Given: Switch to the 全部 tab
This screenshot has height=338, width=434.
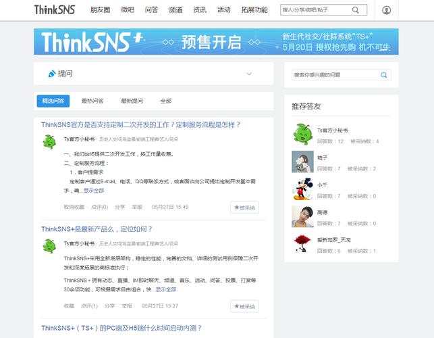Looking at the screenshot, I should coord(166,101).
